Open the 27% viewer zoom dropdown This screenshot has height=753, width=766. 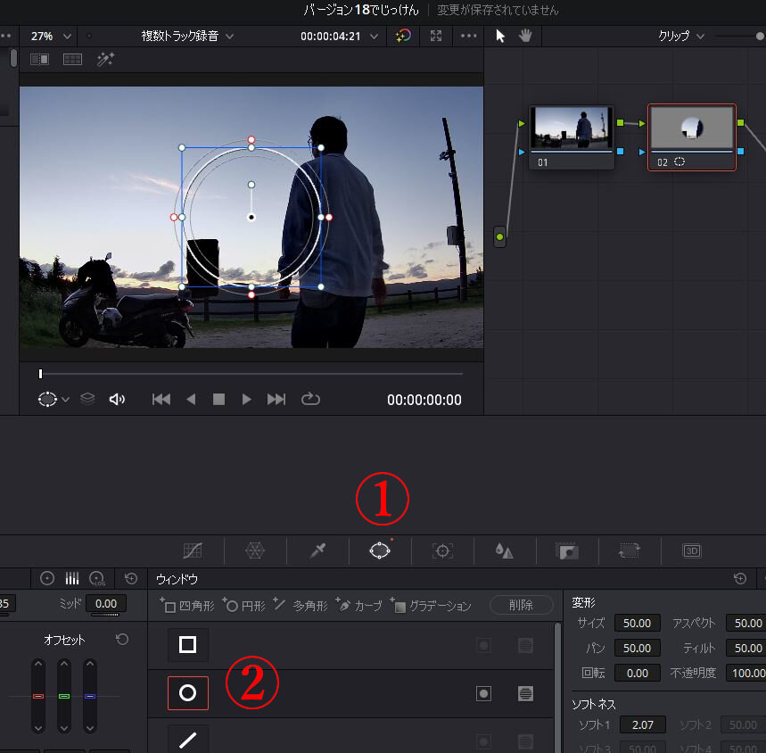pyautogui.click(x=51, y=37)
